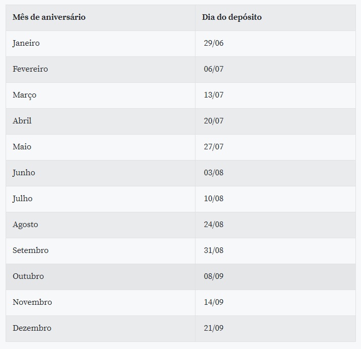Select the 31/08 deposit date
The width and height of the screenshot is (361, 349).
[214, 250]
